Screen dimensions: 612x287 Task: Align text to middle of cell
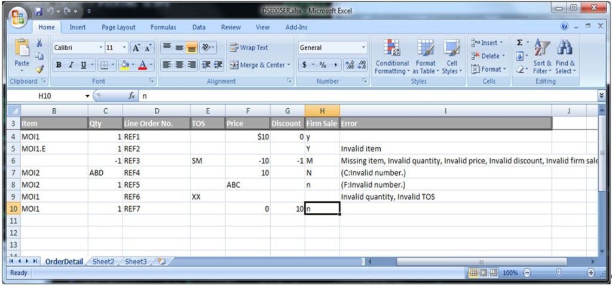point(179,47)
